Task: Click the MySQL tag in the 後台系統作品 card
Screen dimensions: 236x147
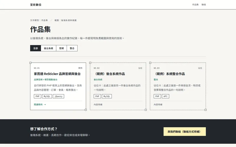Action: tap(107, 96)
